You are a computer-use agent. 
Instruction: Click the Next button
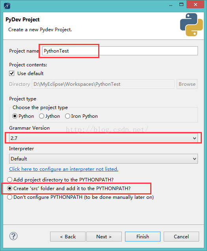(x=104, y=236)
